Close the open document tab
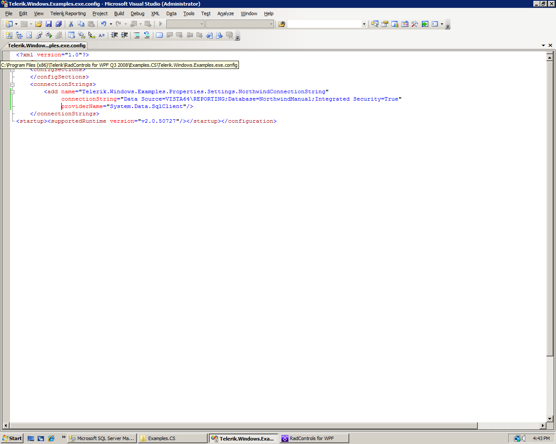556x444 pixels. point(550,45)
